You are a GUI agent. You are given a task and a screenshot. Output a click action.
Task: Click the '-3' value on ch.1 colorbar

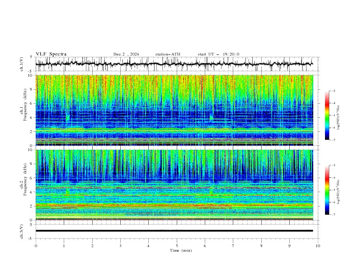[x=334, y=91]
